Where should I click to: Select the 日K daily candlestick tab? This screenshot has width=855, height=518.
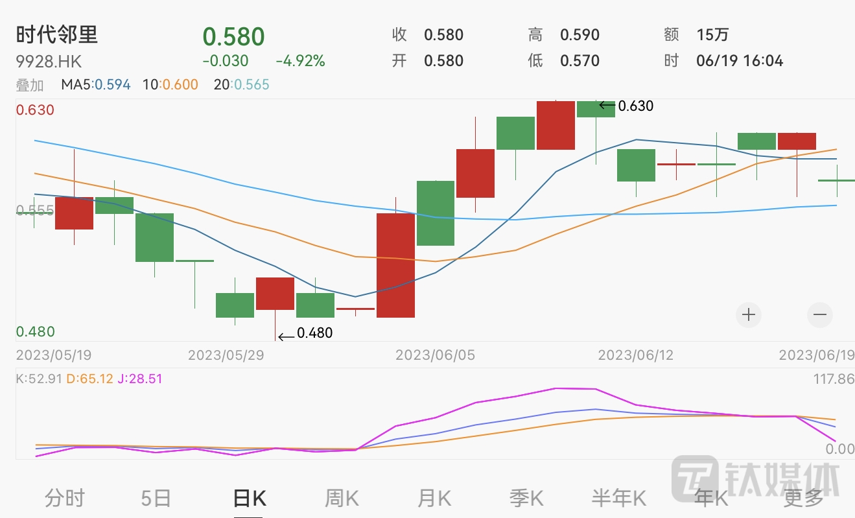pos(249,498)
